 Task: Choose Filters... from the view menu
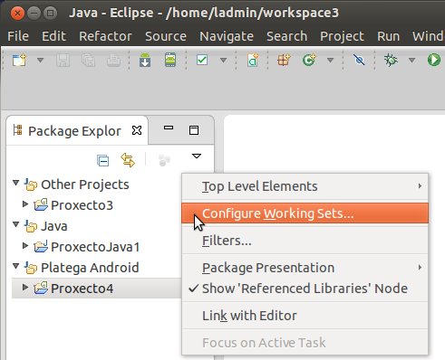(x=305, y=241)
